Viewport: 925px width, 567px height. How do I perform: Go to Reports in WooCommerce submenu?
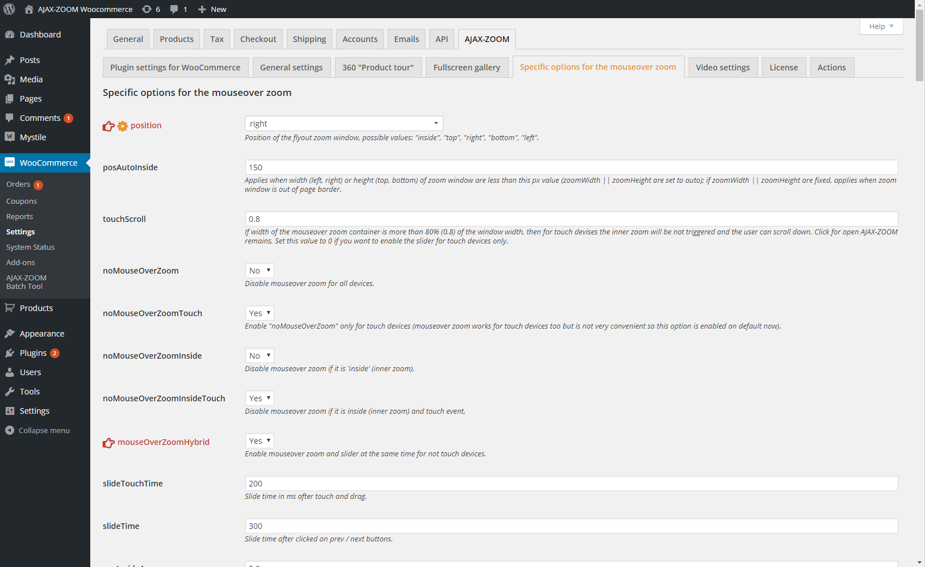[20, 217]
